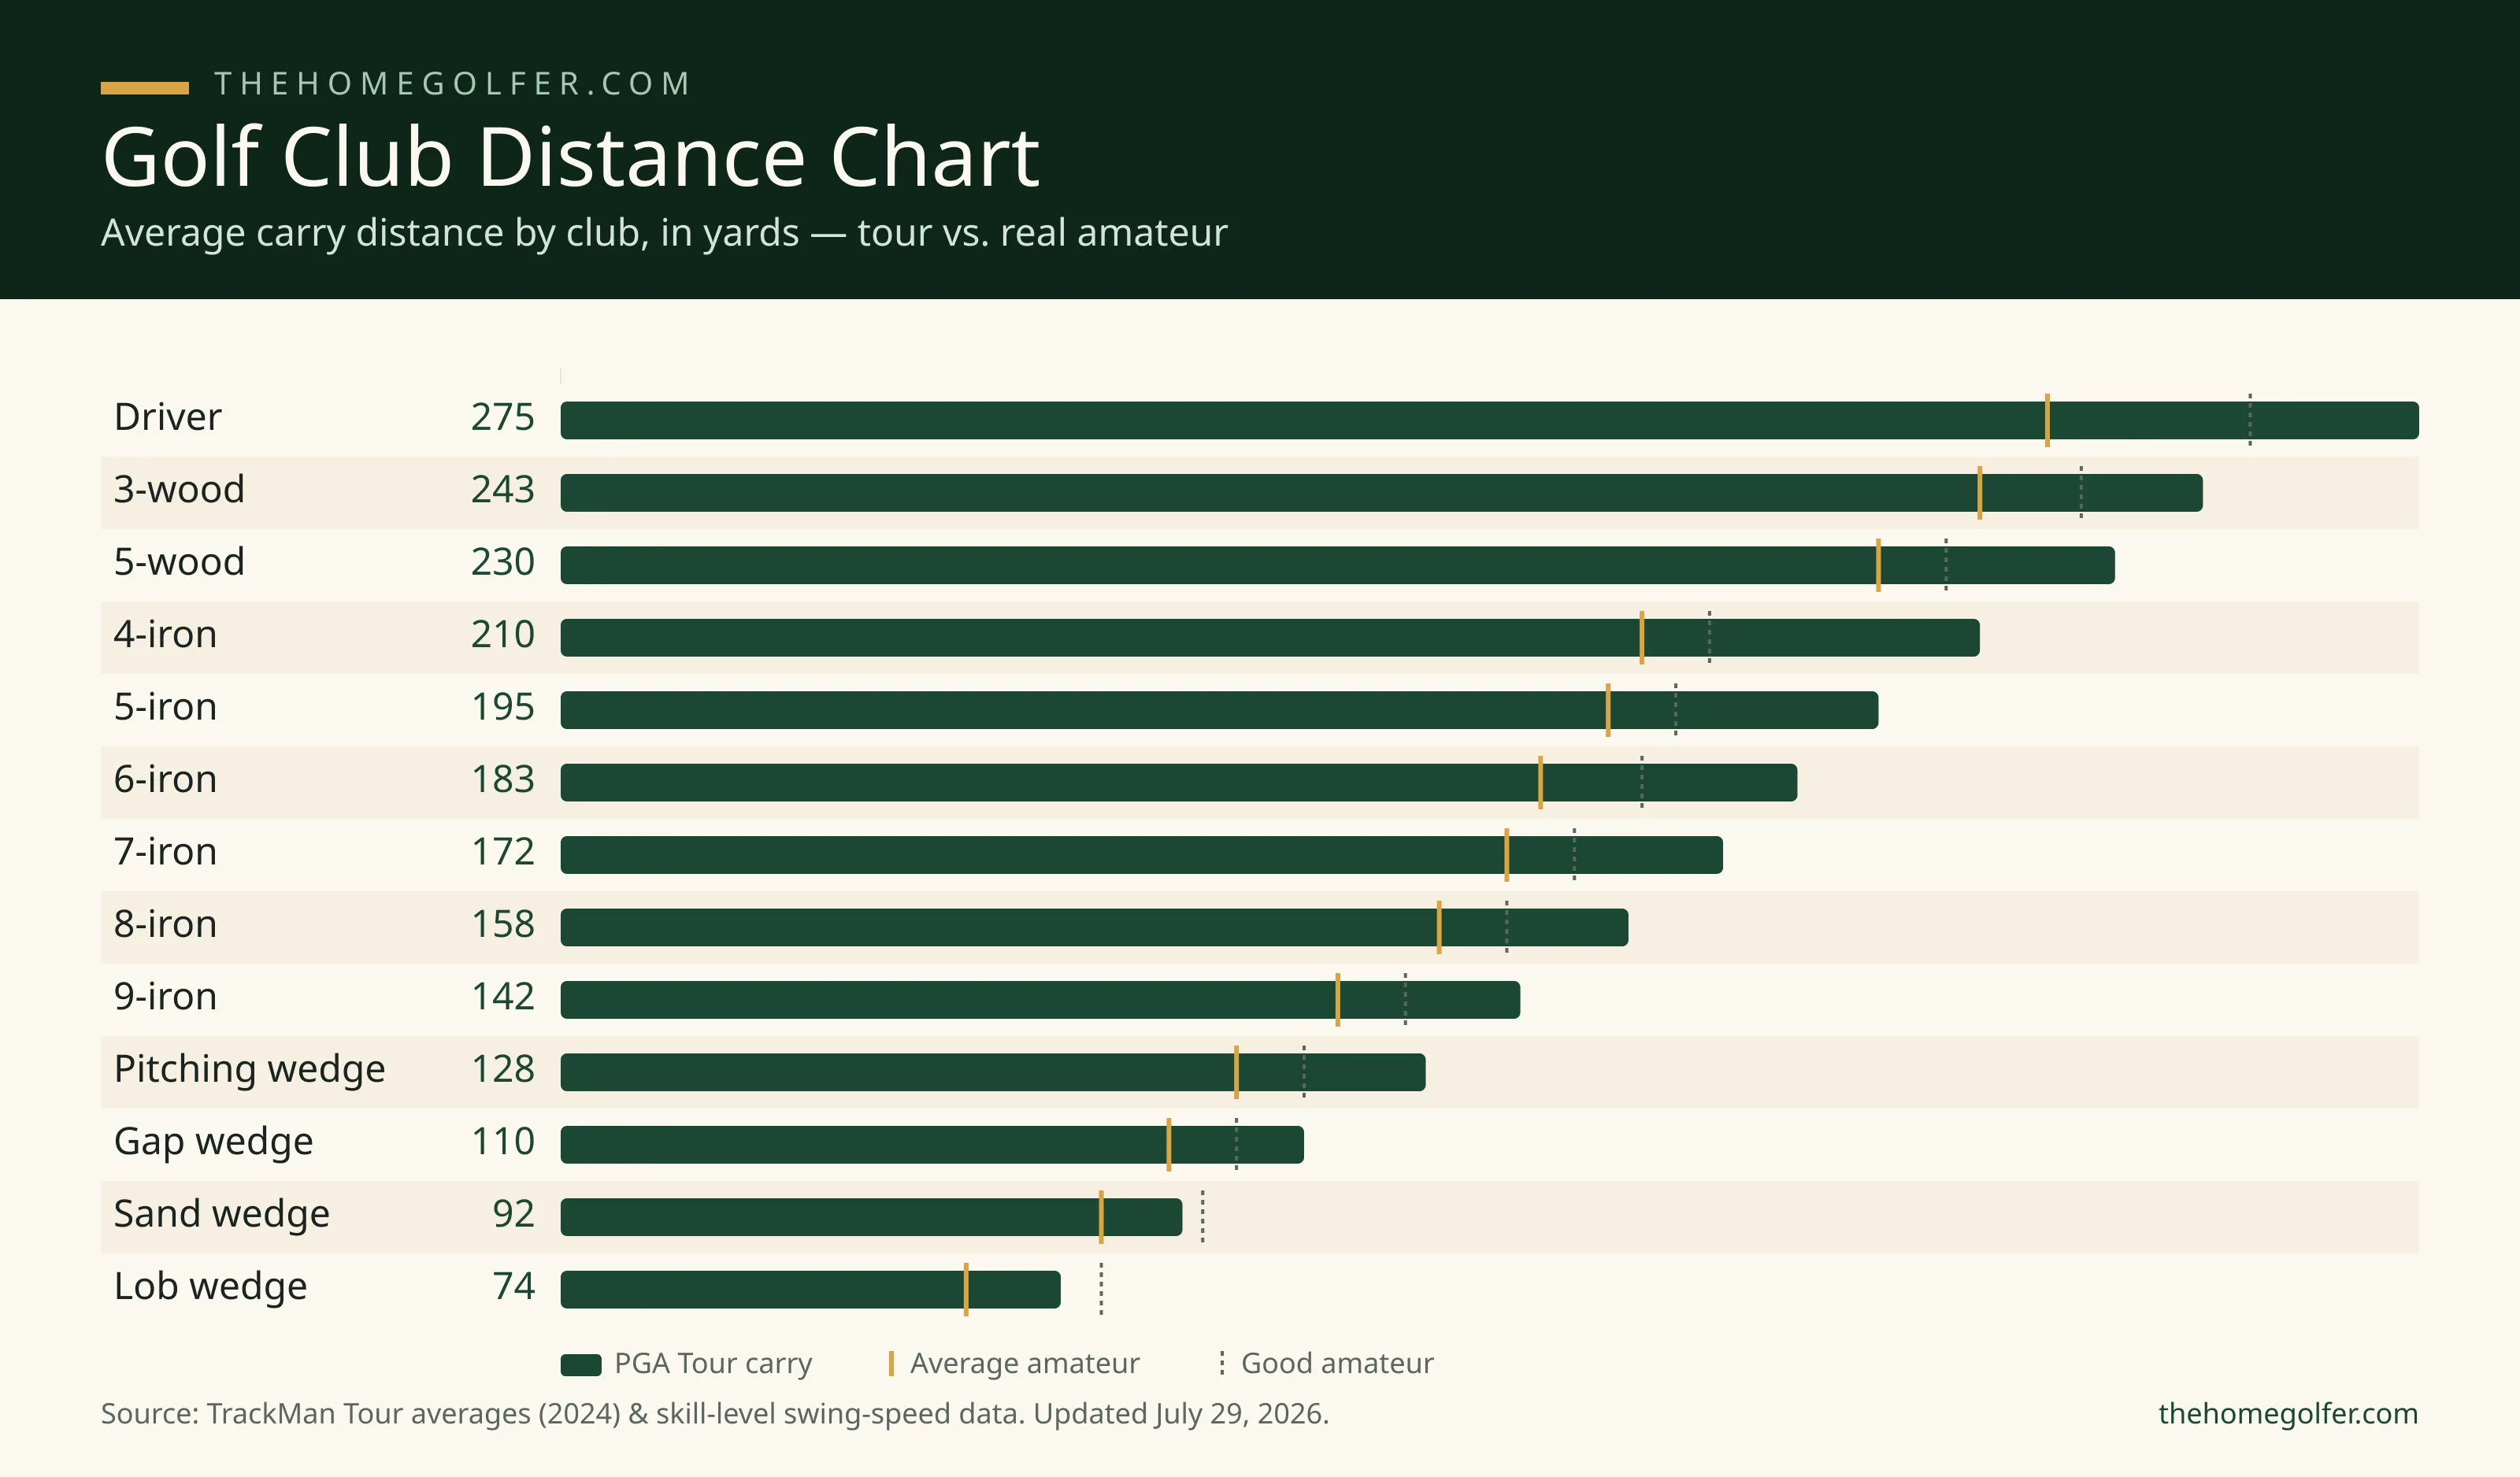Select the 7-iron row label

point(165,852)
